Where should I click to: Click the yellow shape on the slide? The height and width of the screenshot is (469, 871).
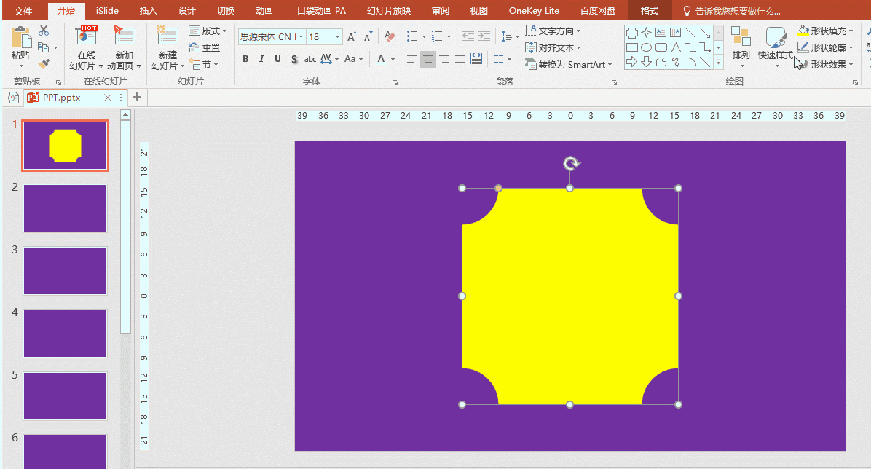(569, 296)
